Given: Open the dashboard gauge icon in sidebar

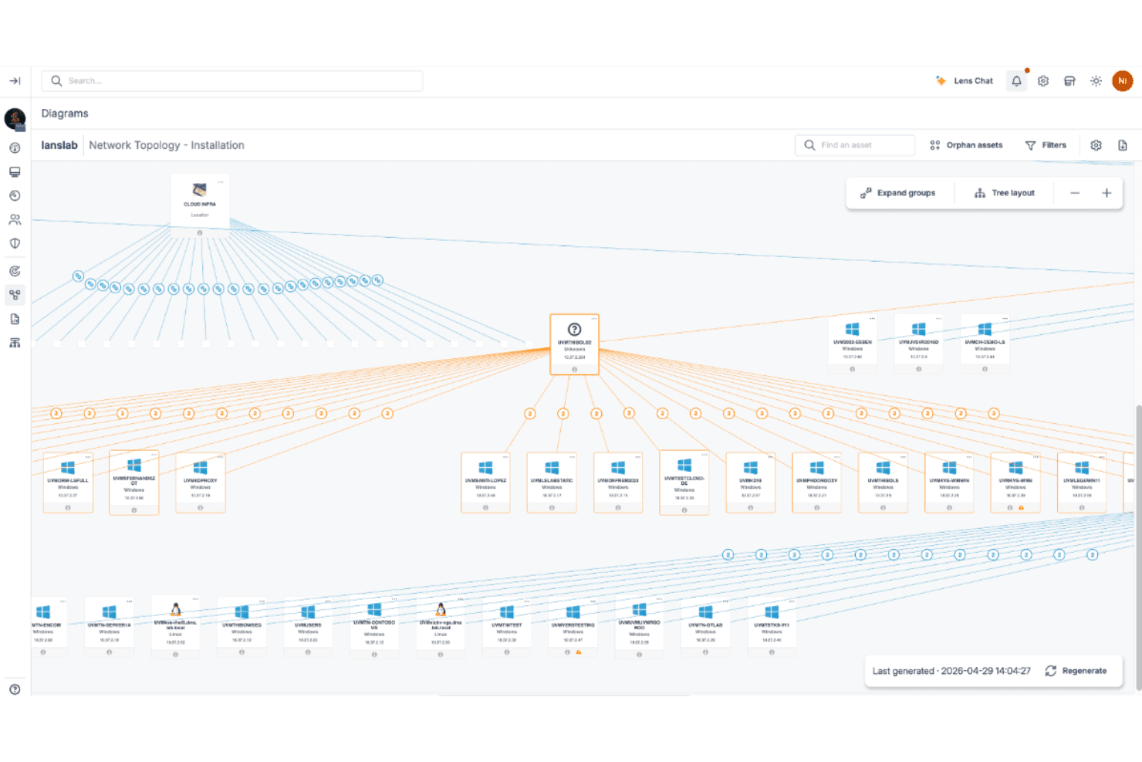Looking at the screenshot, I should pos(15,148).
